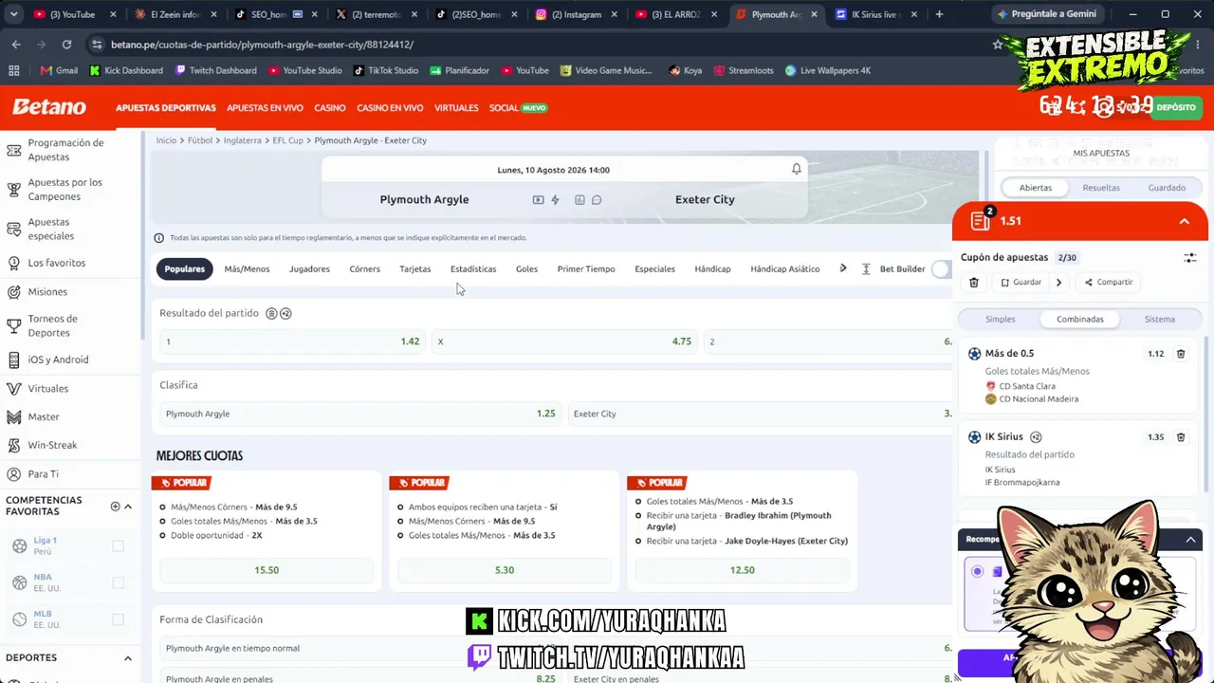Click the info icon beside betting disclaimer
1214x683 pixels.
click(159, 238)
